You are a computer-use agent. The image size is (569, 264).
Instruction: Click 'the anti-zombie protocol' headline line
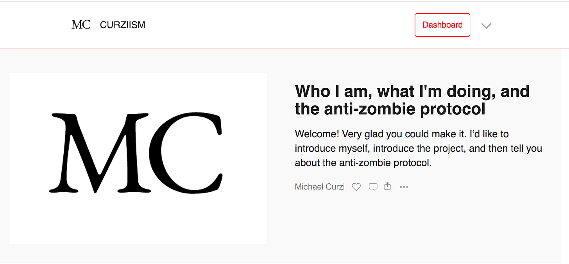[x=390, y=109]
